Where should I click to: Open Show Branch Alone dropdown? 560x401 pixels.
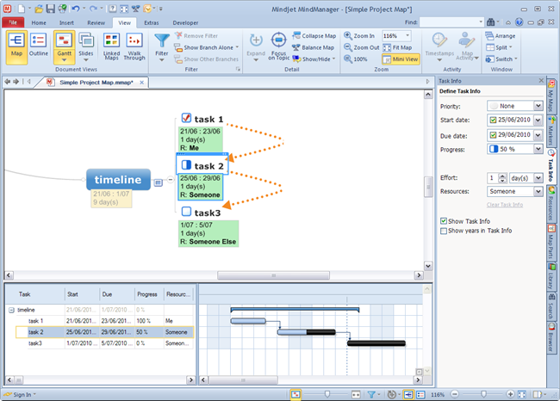coord(237,47)
